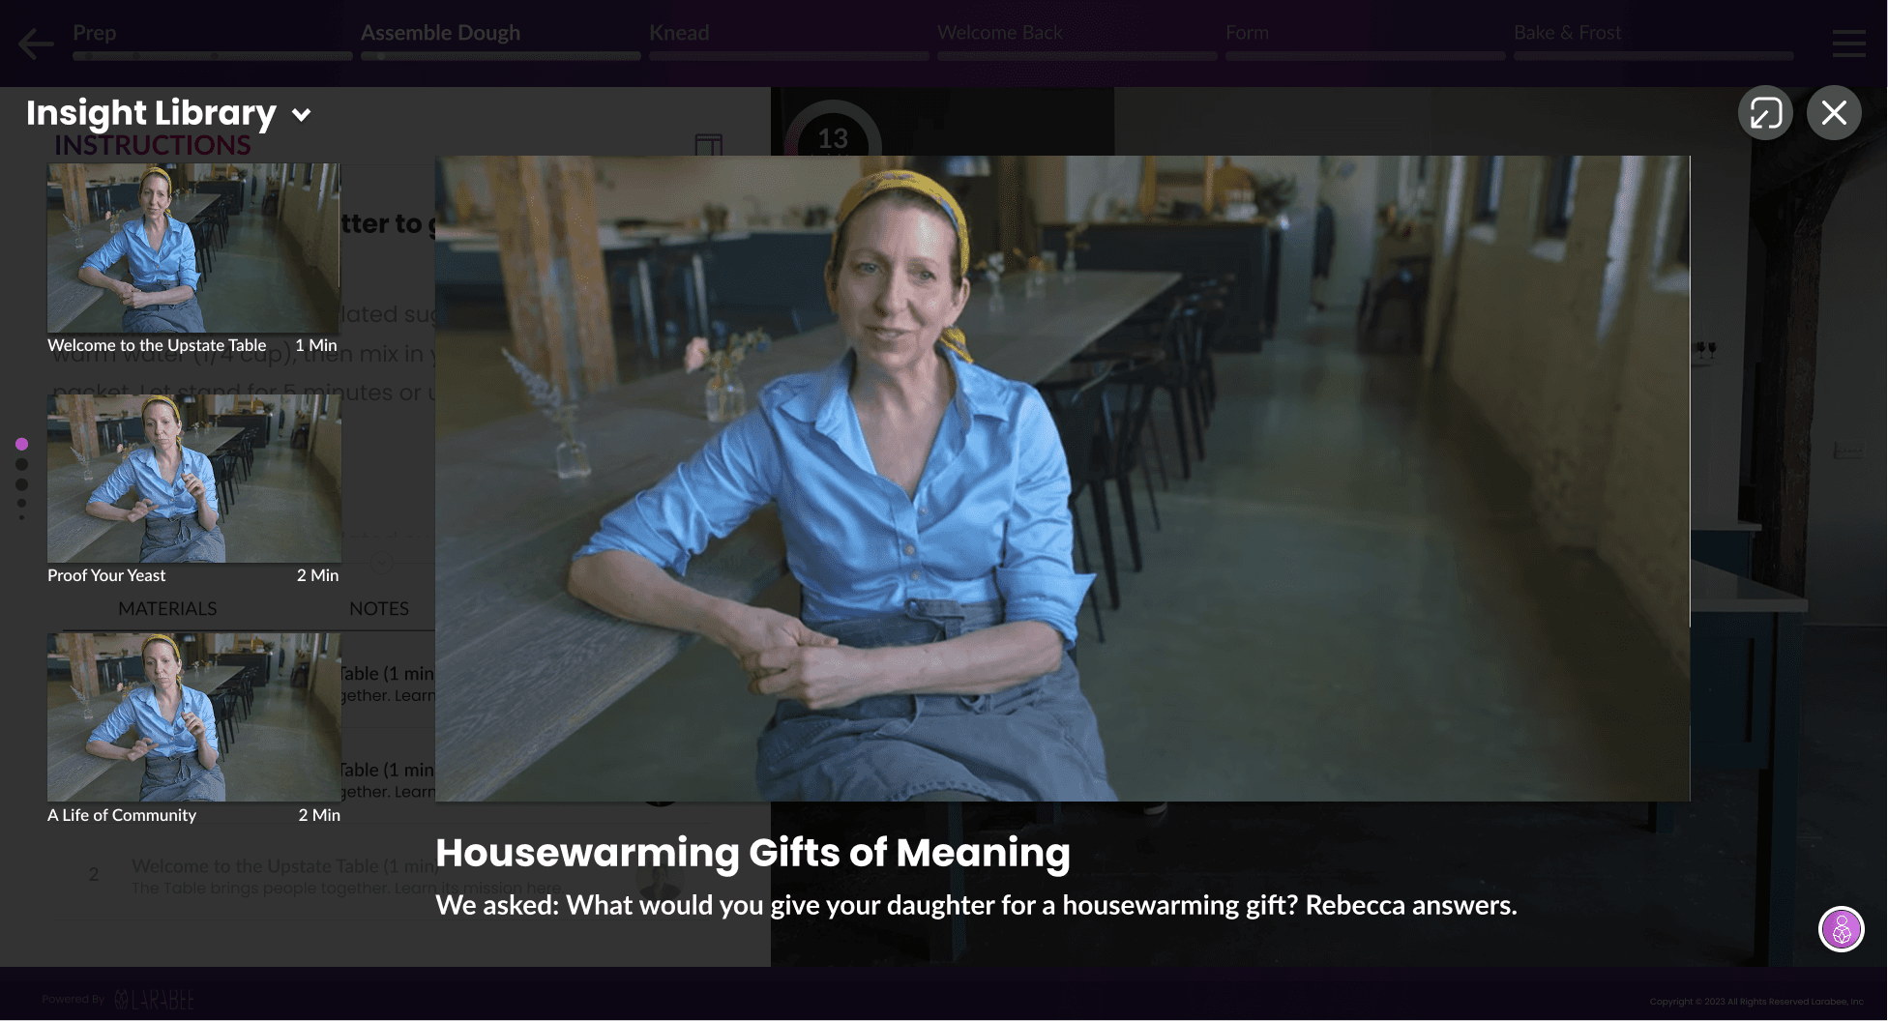Switch to the Knead step tab
This screenshot has height=1021, width=1888.
(679, 33)
